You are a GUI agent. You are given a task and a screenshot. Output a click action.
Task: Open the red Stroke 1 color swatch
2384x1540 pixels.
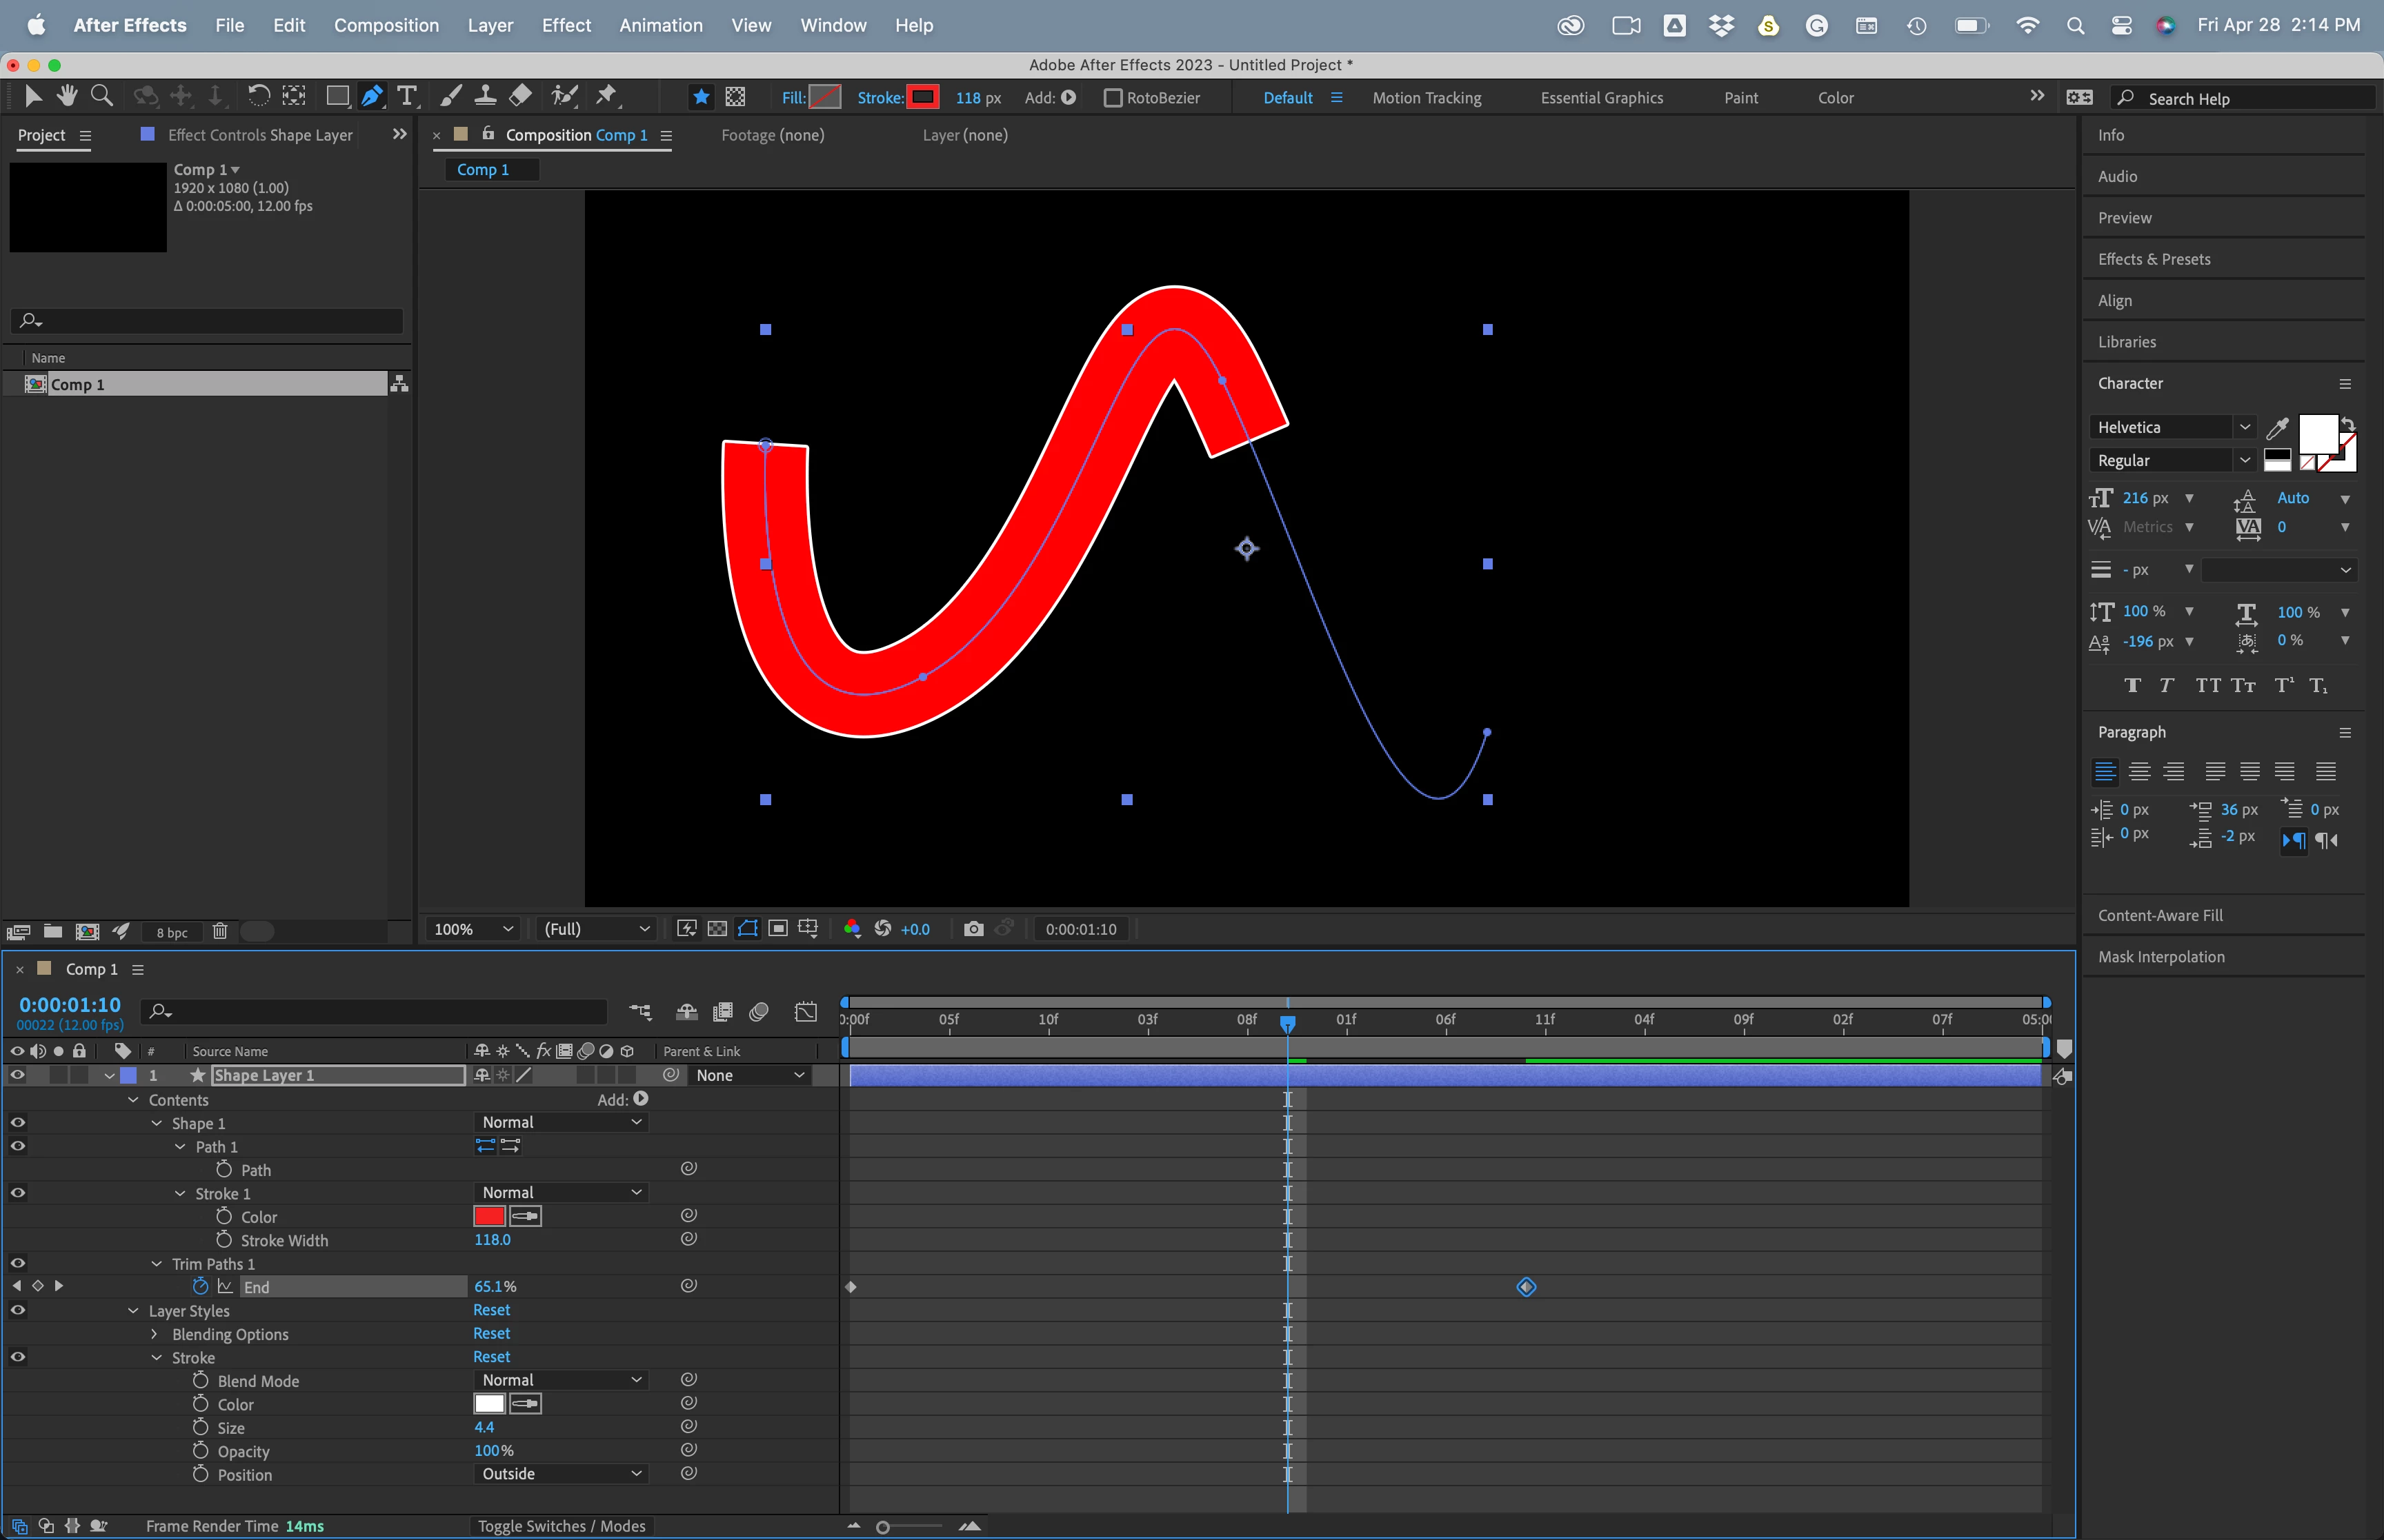[489, 1216]
